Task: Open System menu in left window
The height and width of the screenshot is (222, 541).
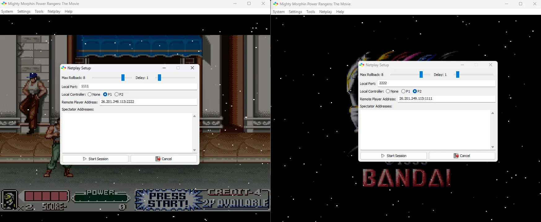Action: click(x=7, y=11)
